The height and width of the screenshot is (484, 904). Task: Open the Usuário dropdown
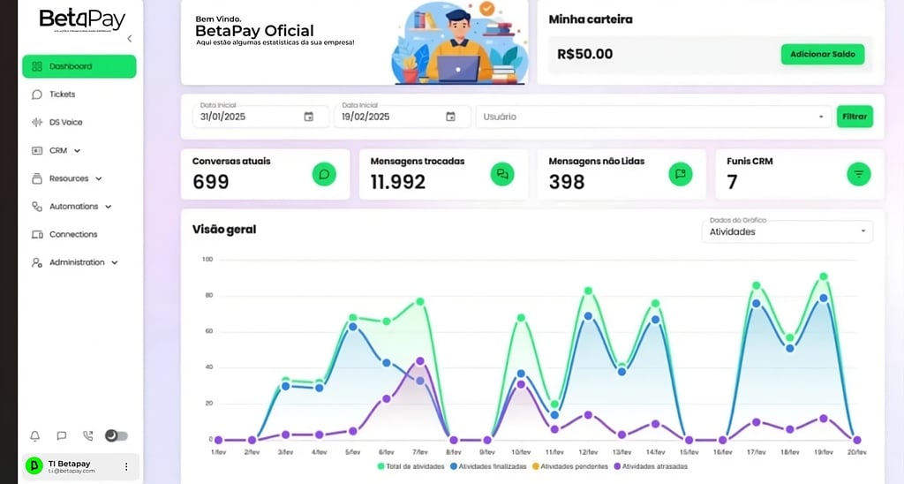(x=653, y=117)
